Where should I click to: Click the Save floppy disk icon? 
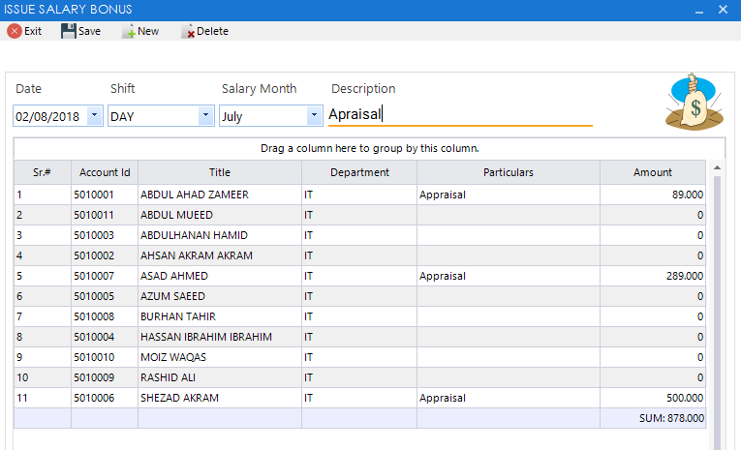[x=69, y=31]
